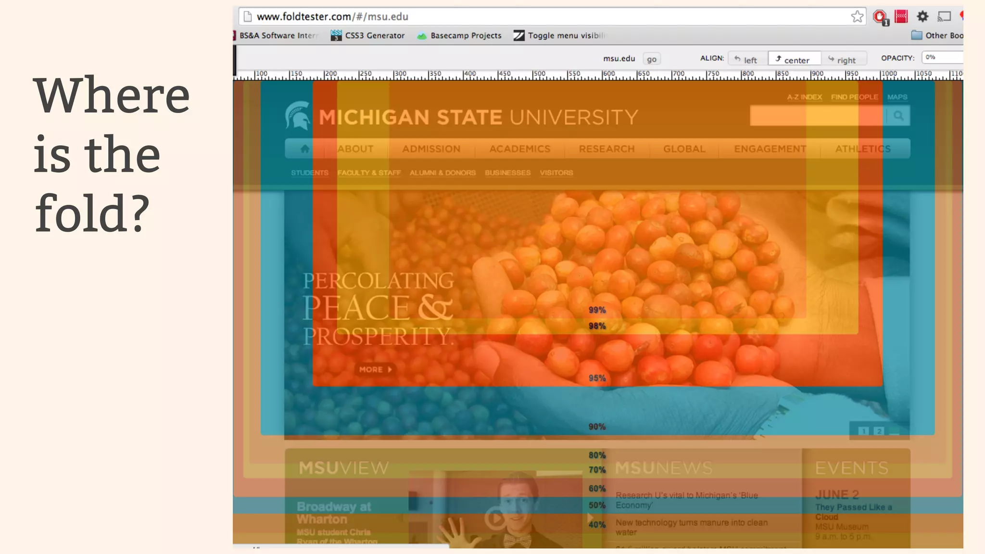
Task: Click the Spartan helmet logo
Action: pyautogui.click(x=298, y=116)
